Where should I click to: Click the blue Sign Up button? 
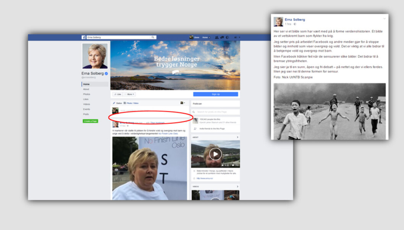click(216, 94)
